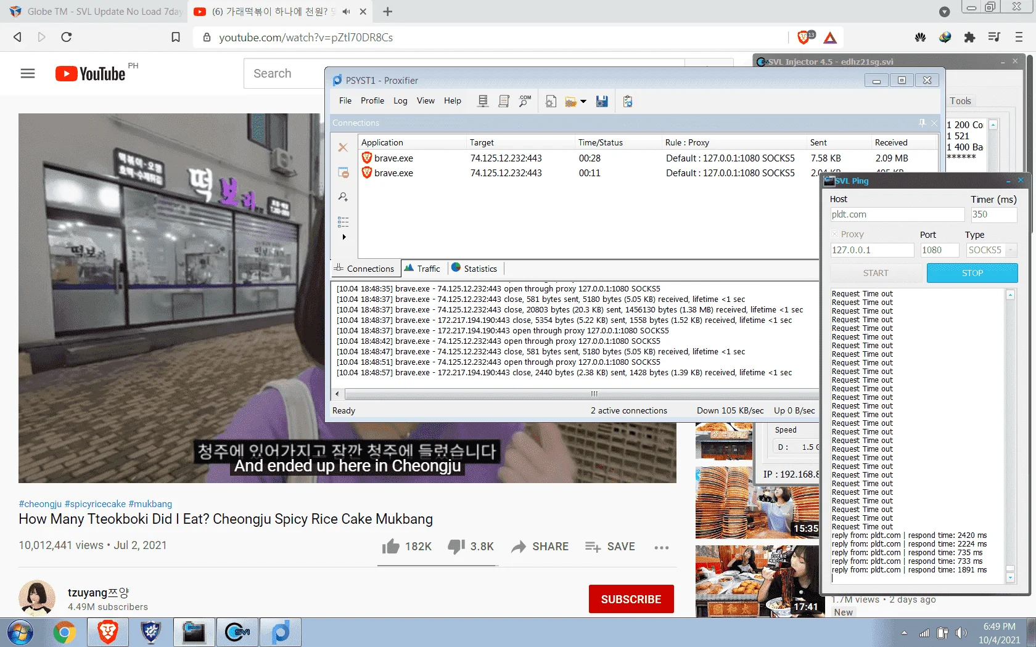Open the three-dot more actions menu
Image resolution: width=1036 pixels, height=647 pixels.
tap(662, 547)
